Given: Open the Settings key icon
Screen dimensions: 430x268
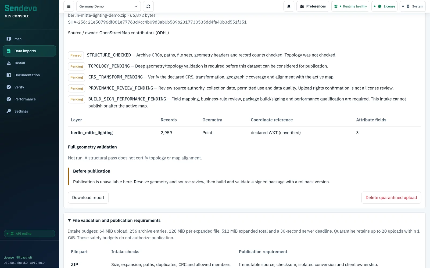Looking at the screenshot, I should pos(9,111).
